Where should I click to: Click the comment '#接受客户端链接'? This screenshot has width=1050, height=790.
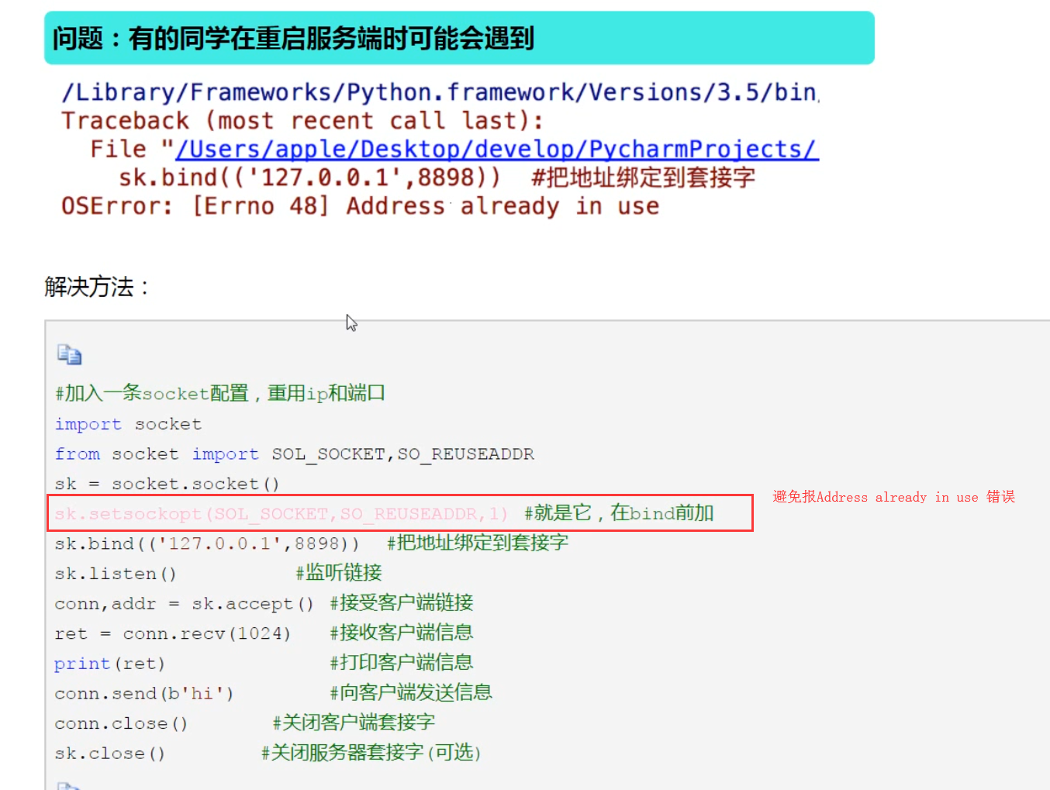(x=402, y=603)
